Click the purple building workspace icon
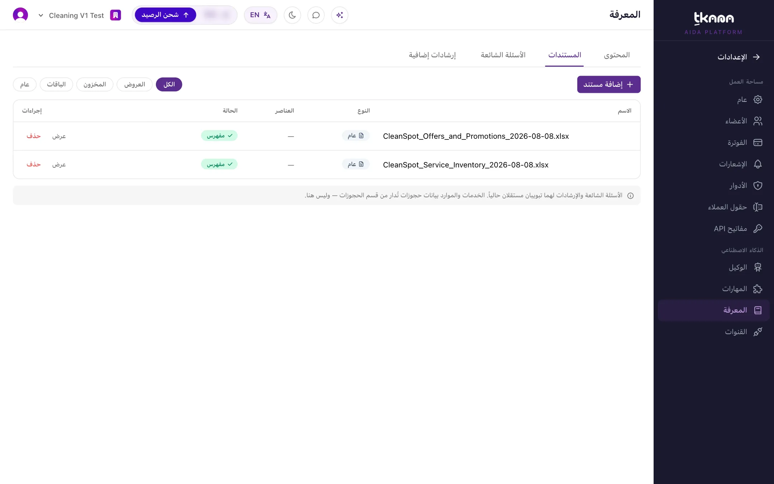774x484 pixels. [x=115, y=15]
